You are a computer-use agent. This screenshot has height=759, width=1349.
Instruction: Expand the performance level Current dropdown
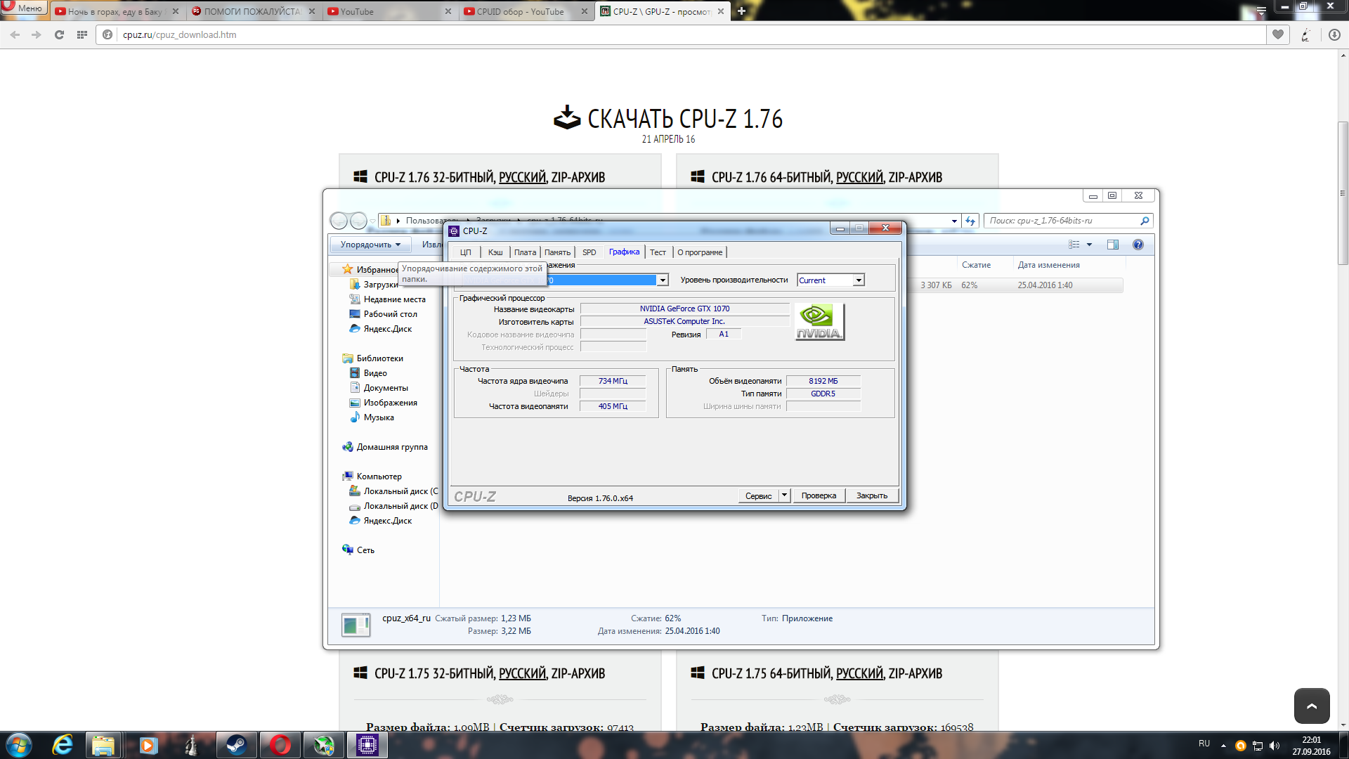(859, 280)
